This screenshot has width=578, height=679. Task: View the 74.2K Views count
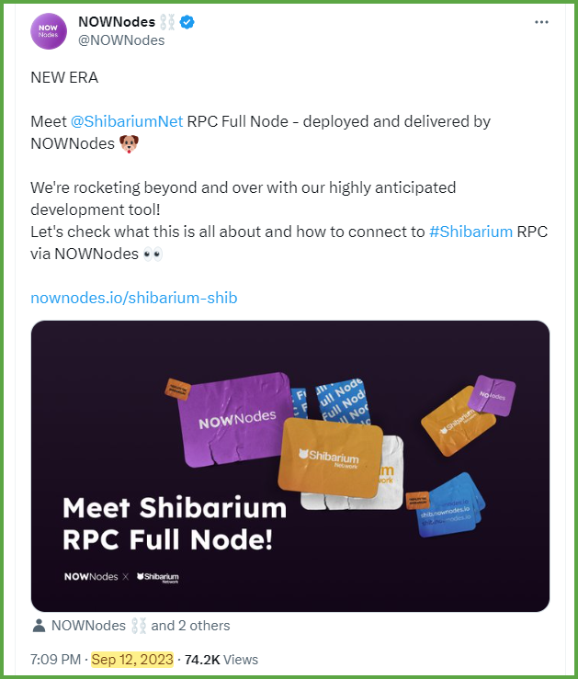(221, 660)
